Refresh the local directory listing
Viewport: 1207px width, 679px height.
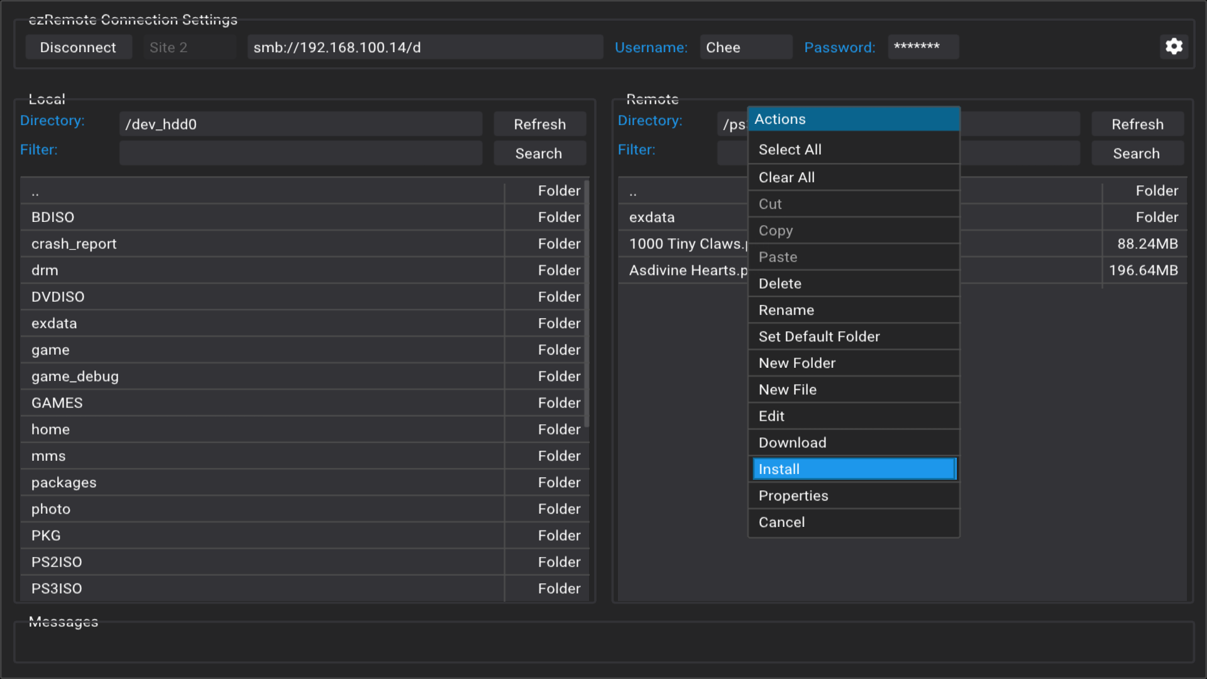tap(539, 124)
